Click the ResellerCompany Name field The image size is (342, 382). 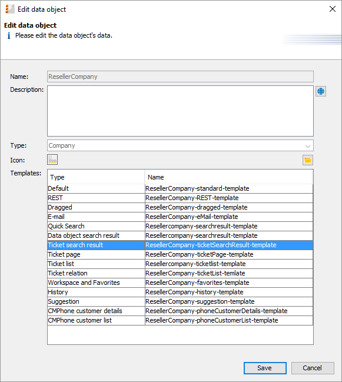click(180, 77)
